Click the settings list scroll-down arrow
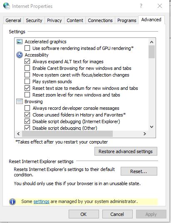Image resolution: width=171 pixels, height=223 pixels. (151, 127)
